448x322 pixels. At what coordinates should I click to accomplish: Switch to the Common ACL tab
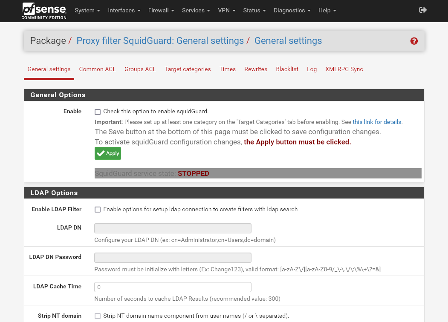pos(97,69)
